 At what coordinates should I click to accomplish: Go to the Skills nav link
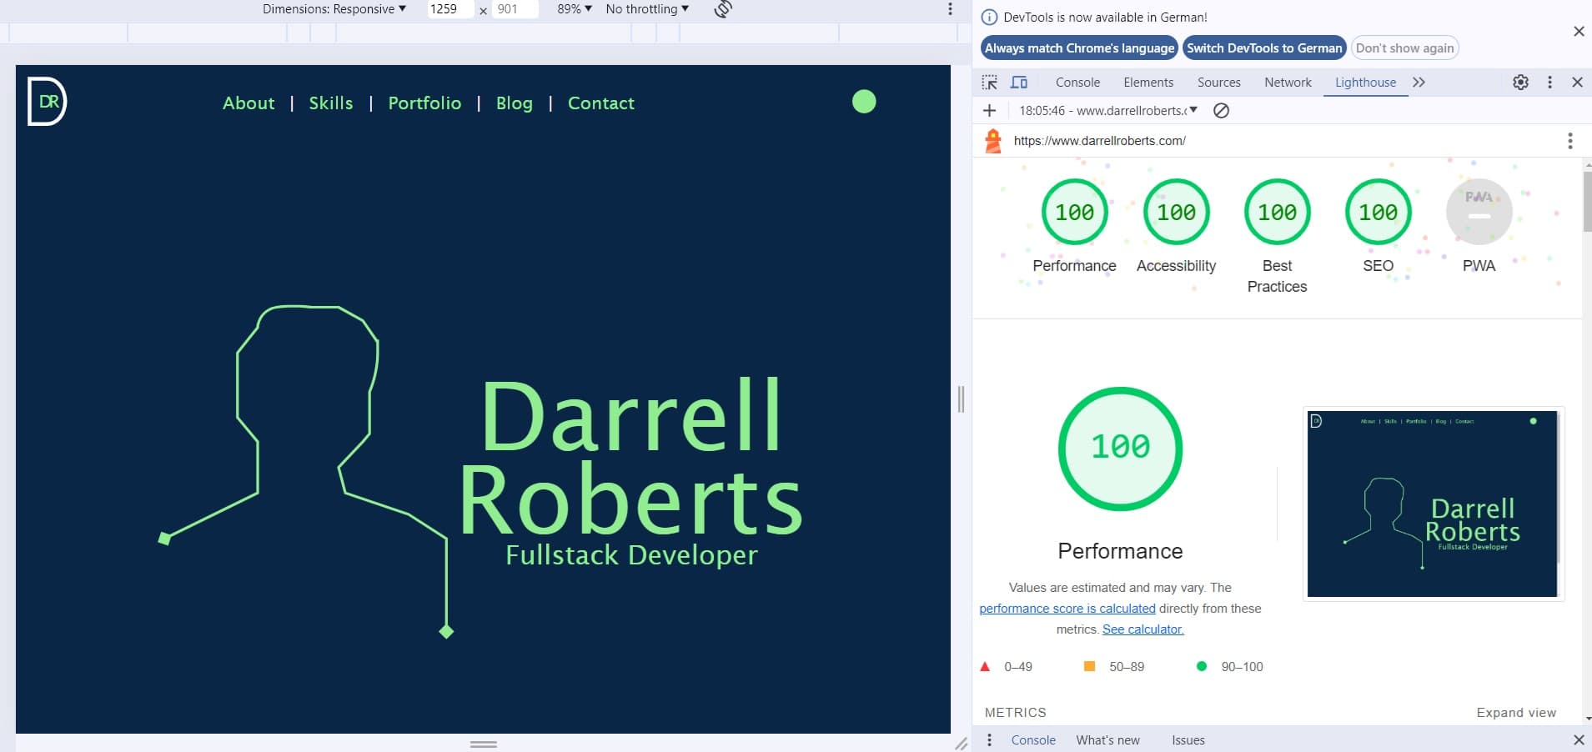(x=331, y=103)
